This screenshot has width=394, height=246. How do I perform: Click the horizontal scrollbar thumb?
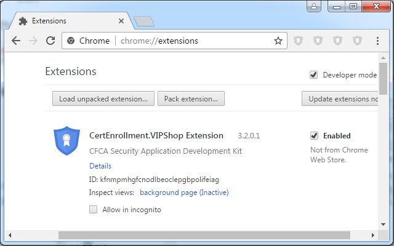[204, 235]
